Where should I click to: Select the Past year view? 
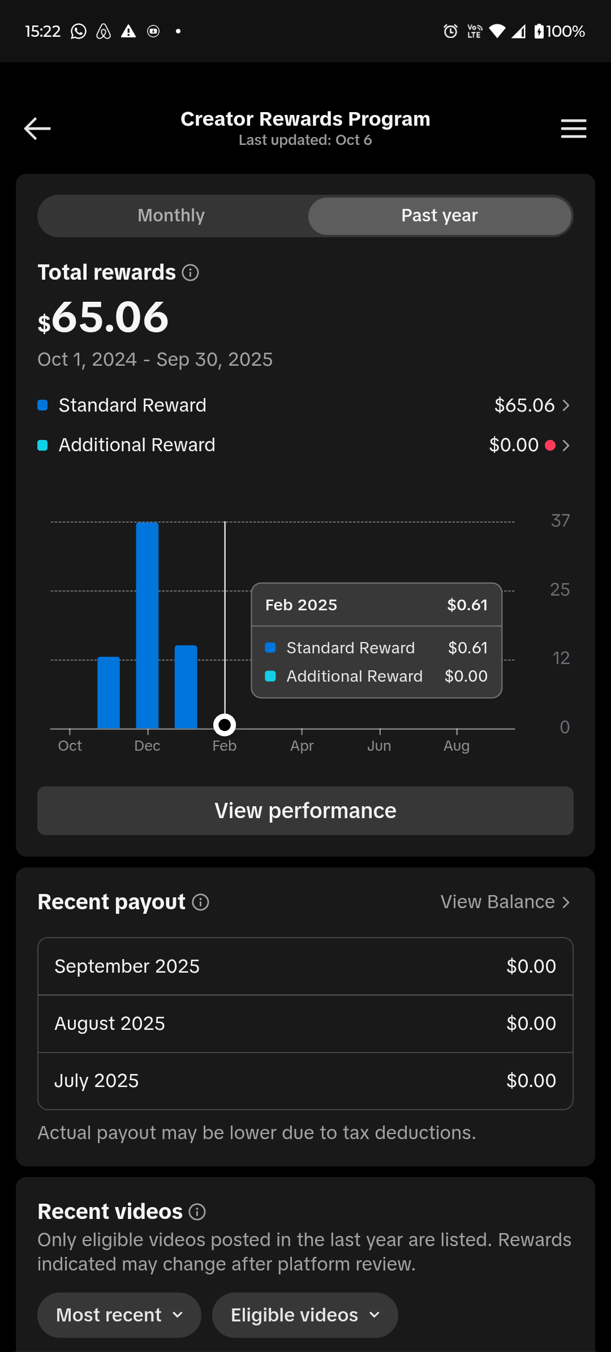point(440,216)
